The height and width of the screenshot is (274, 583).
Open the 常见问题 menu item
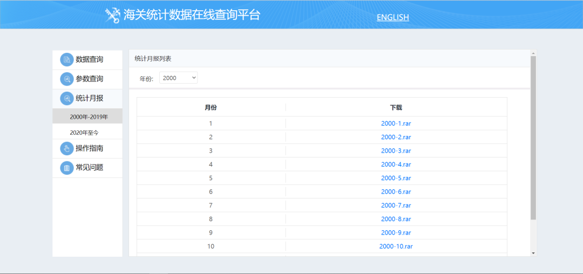click(x=87, y=168)
